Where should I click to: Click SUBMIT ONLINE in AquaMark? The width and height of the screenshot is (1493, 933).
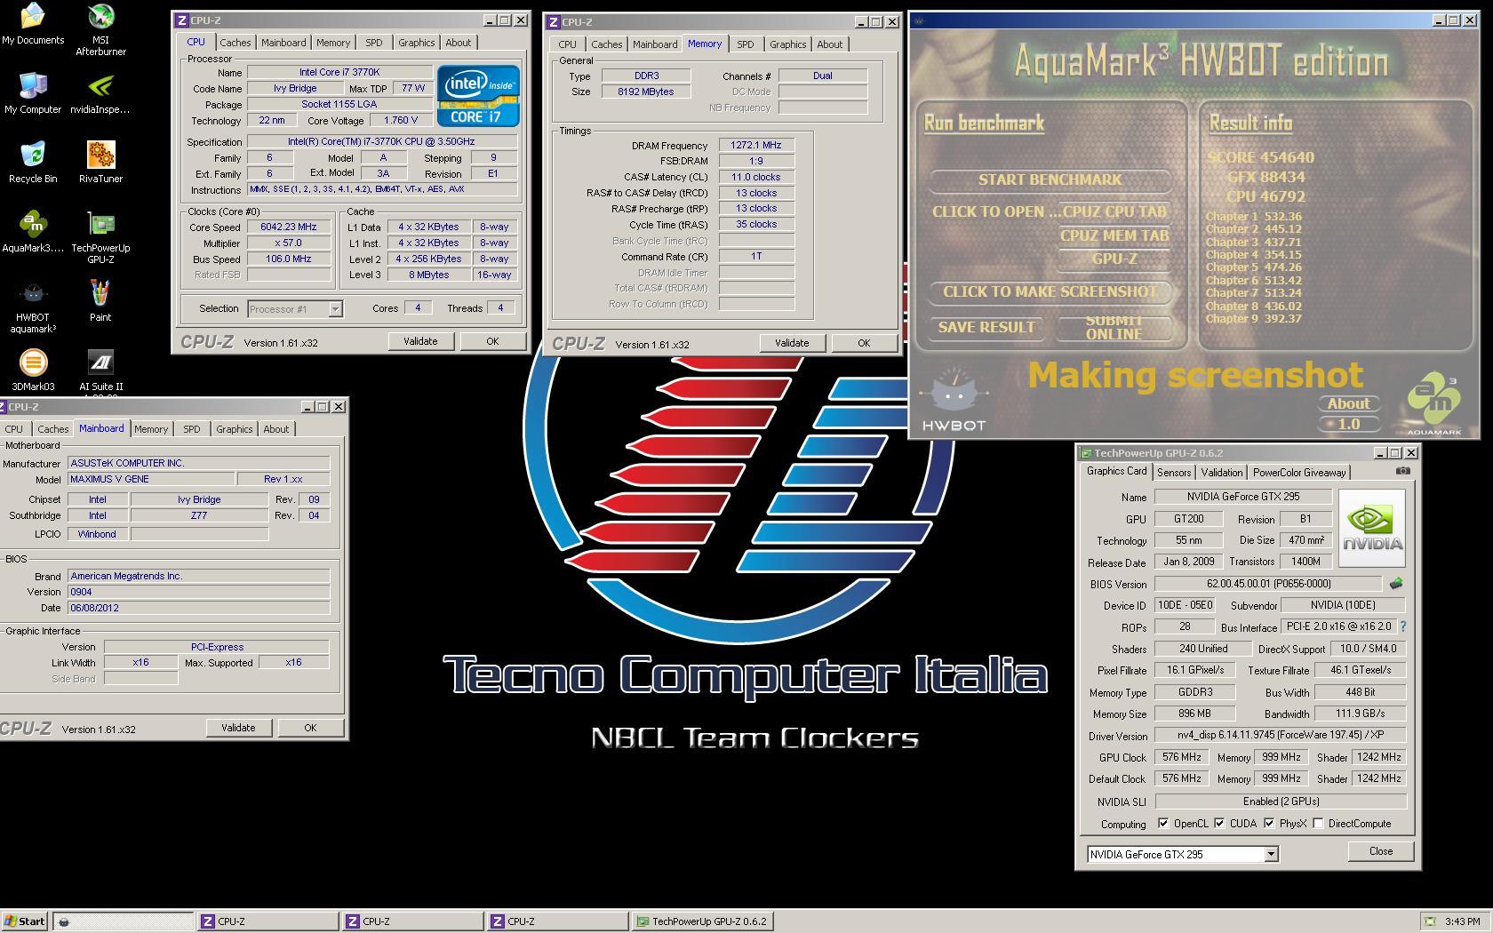[x=1114, y=327]
